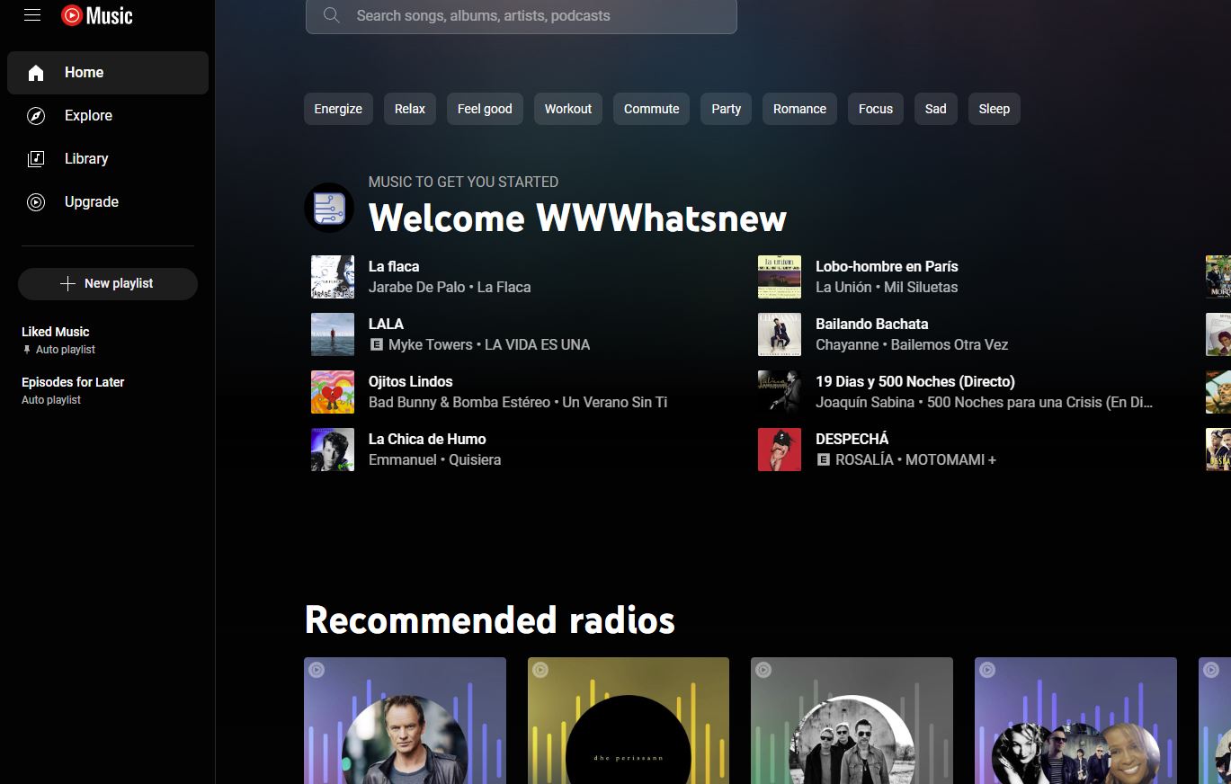Click the Explore compass icon

coord(36,116)
